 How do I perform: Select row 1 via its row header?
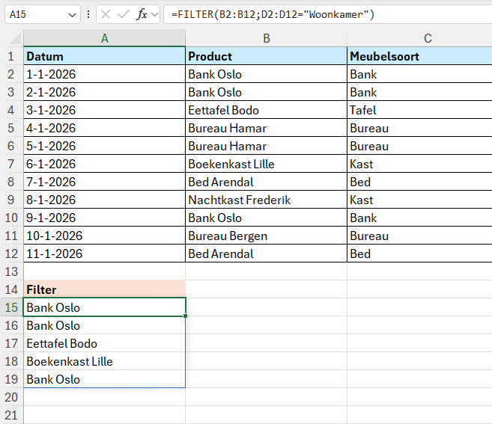(x=11, y=56)
